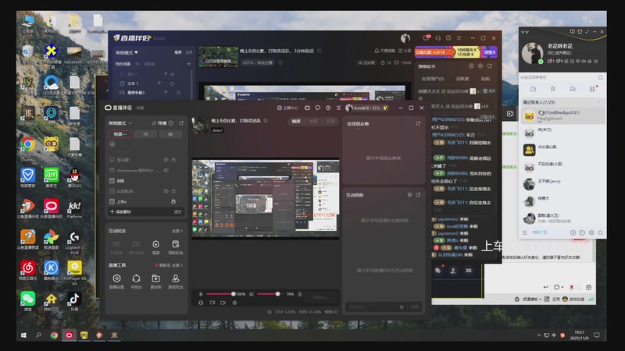Open the audio mixer icon right of 76%

click(300, 294)
